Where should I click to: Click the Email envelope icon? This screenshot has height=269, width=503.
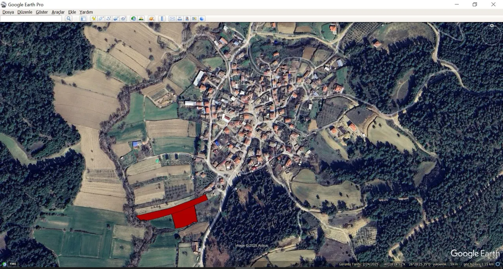[x=172, y=18]
